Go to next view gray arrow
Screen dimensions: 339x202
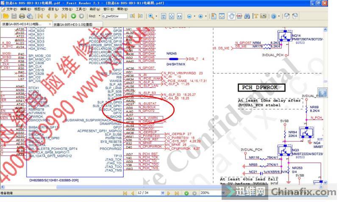81,16
